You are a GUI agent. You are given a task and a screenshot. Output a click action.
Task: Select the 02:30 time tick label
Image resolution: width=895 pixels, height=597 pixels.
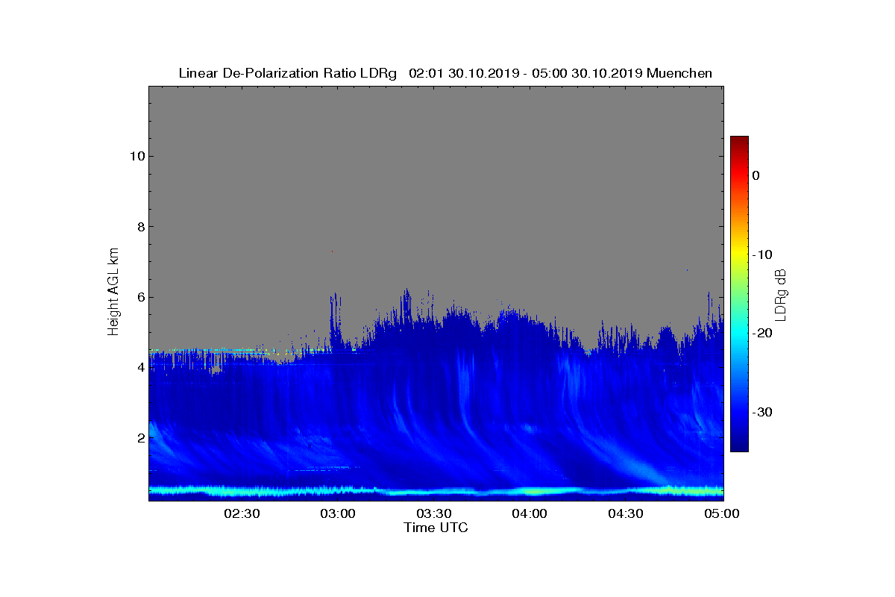point(242,513)
